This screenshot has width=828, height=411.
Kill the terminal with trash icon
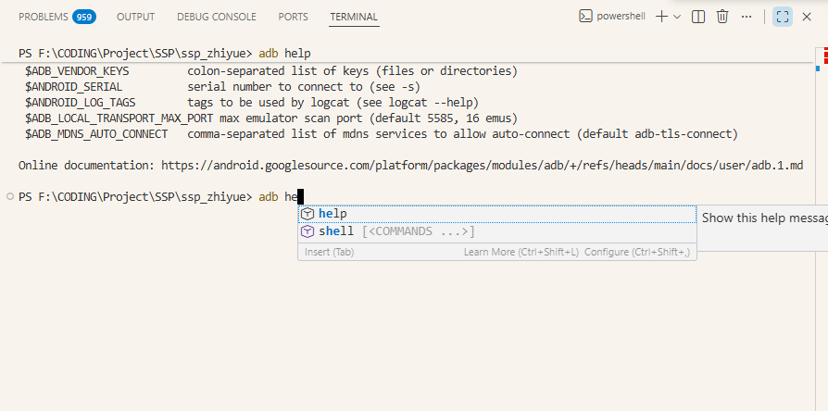tap(722, 17)
